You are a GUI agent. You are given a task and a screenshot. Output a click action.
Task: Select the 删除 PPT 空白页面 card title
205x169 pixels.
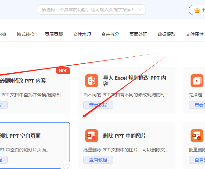[x=20, y=136]
